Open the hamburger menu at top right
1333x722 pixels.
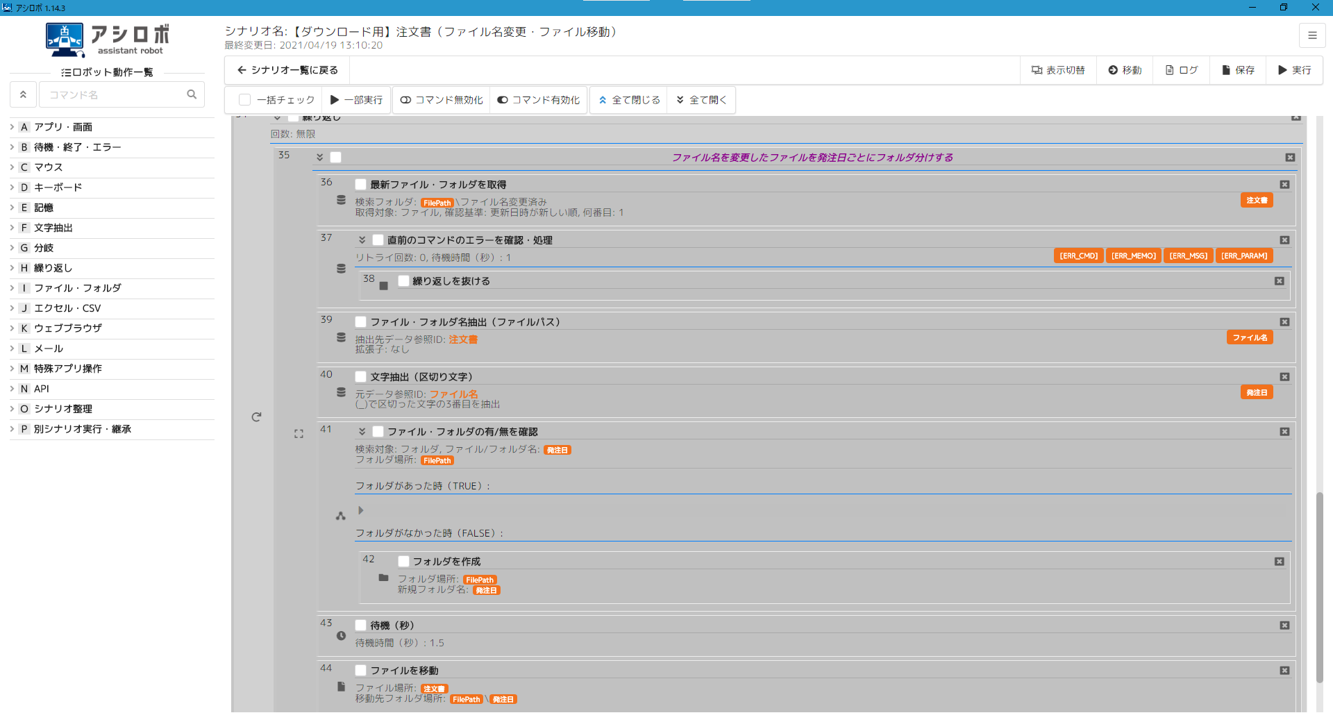(1312, 35)
